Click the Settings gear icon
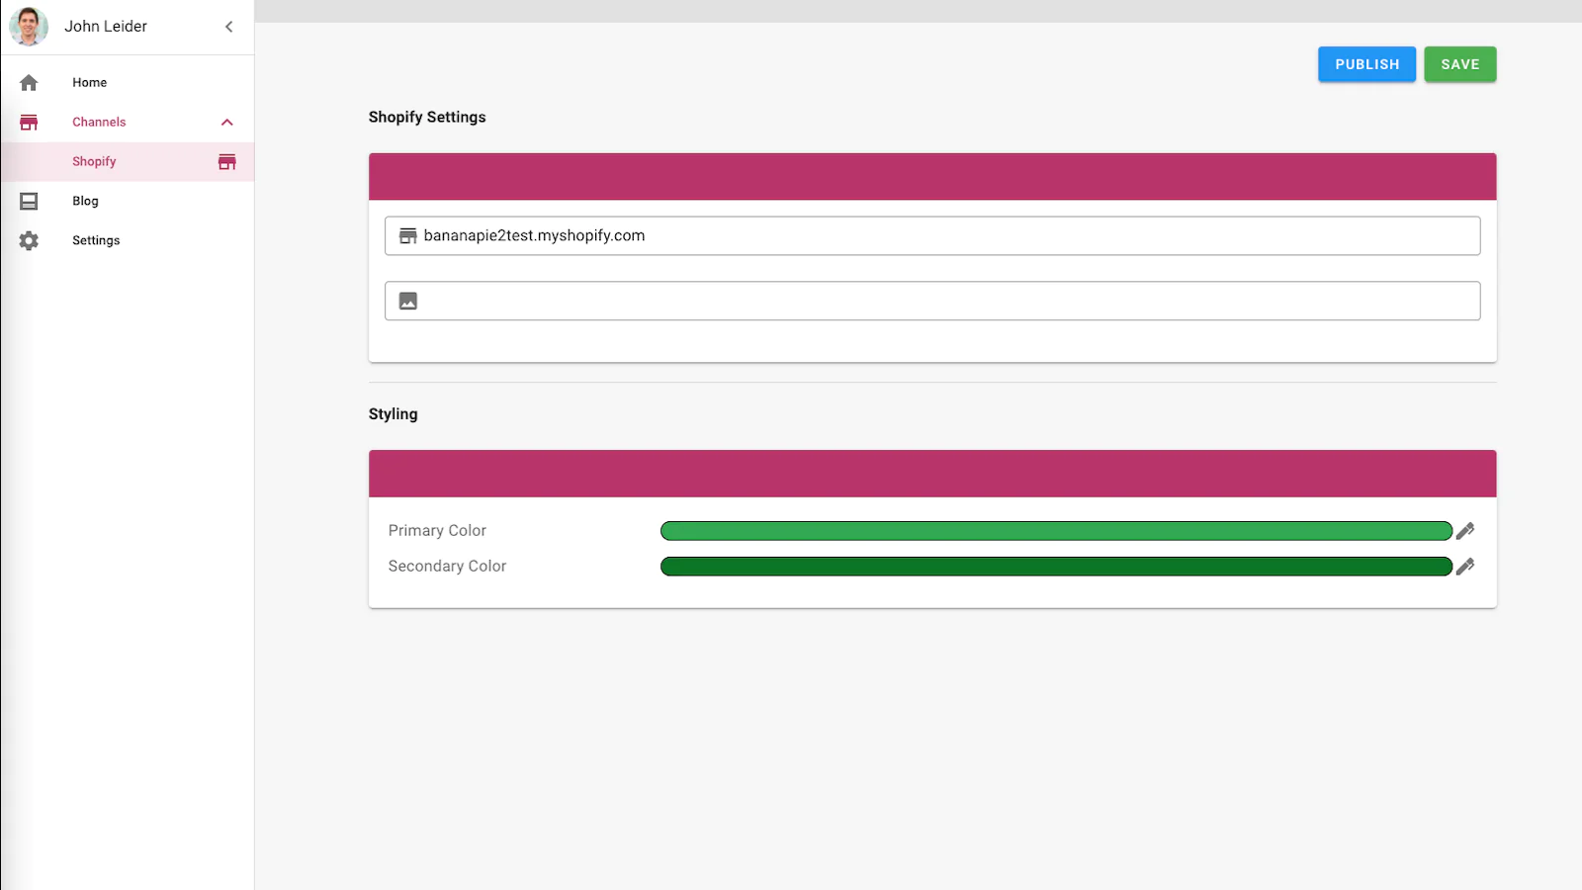This screenshot has width=1582, height=890. [x=29, y=241]
